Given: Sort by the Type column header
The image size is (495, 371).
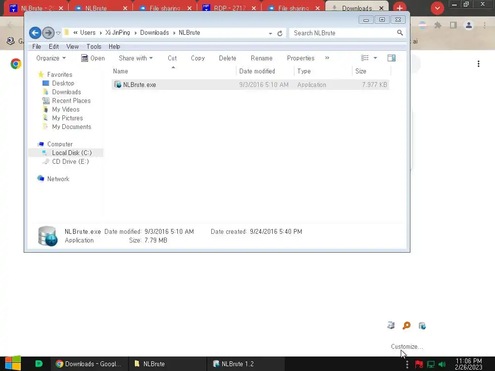Looking at the screenshot, I should 323,71.
